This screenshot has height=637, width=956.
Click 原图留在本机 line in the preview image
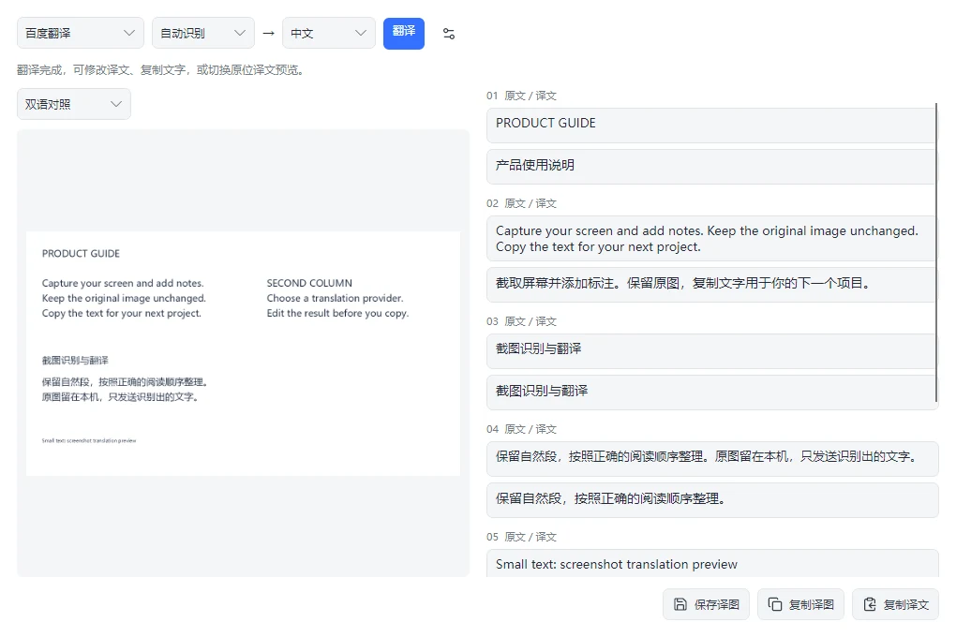click(x=120, y=397)
